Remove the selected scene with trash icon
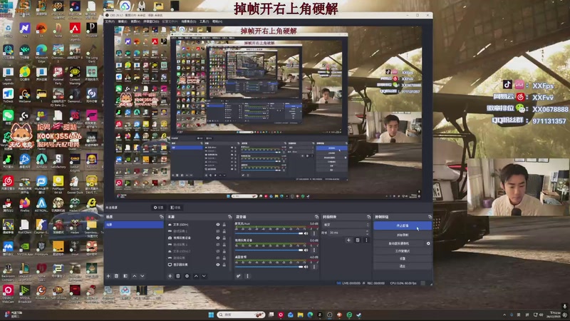Screen dimensions: 570x321 pos(116,276)
